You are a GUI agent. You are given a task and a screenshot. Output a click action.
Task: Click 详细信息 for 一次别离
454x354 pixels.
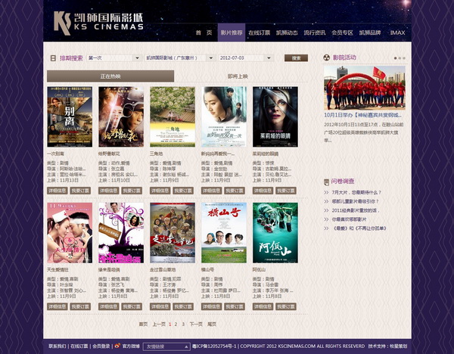[x=57, y=191]
